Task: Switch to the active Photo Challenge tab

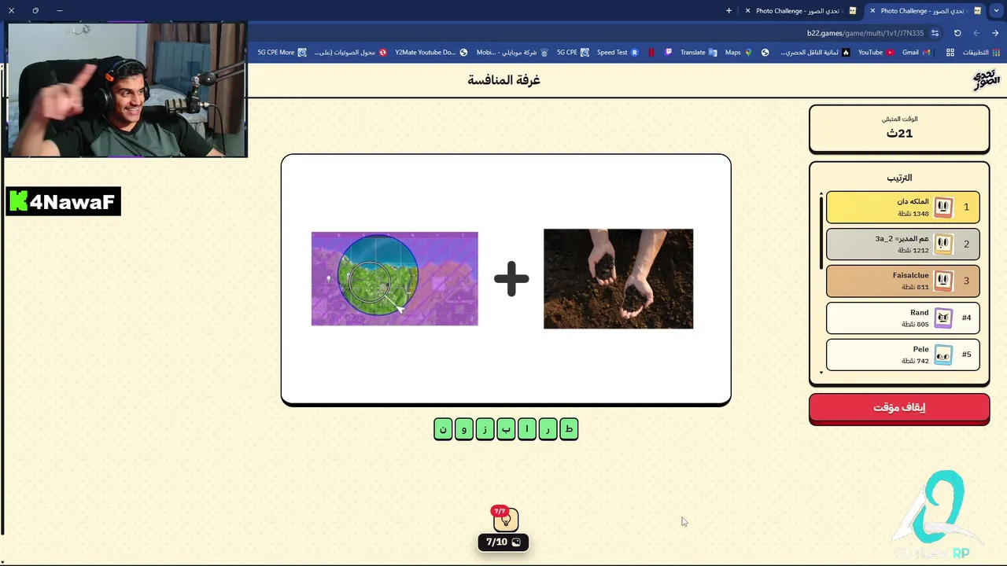Action: [x=925, y=11]
